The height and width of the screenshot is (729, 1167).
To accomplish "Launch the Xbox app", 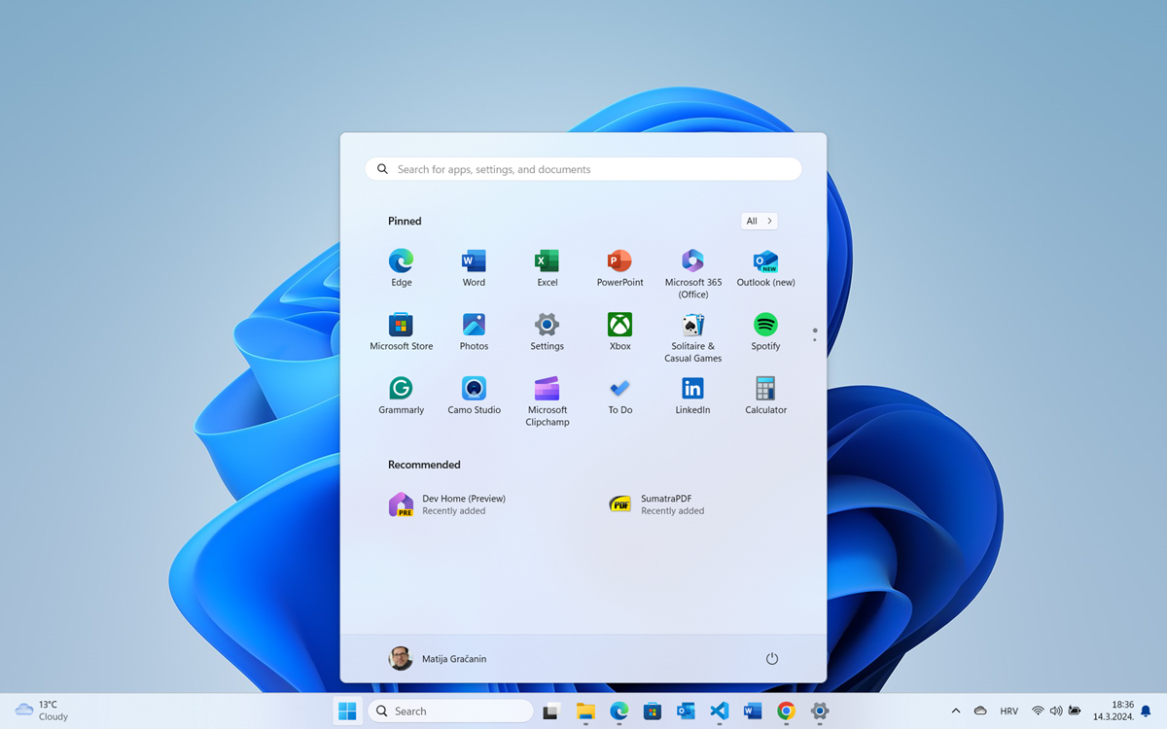I will point(619,331).
